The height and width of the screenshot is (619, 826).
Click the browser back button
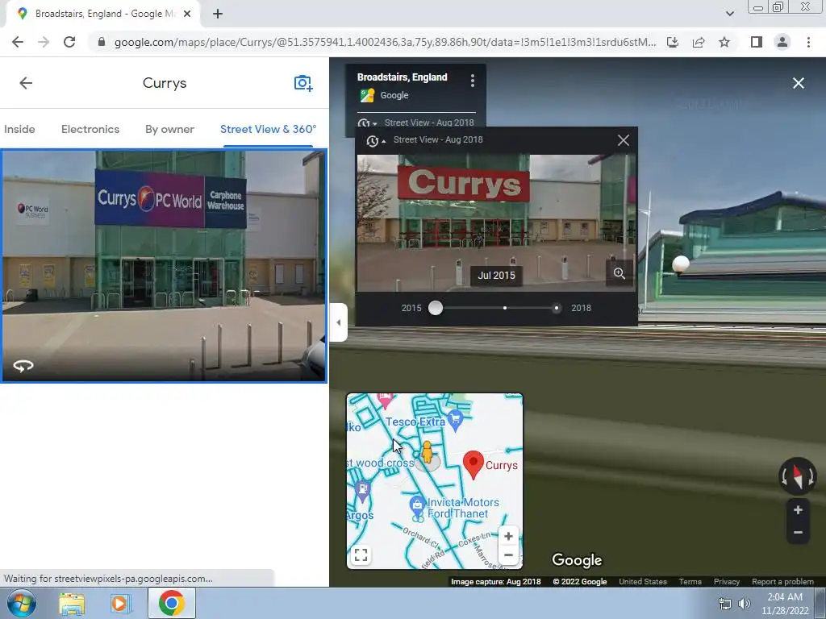18,42
